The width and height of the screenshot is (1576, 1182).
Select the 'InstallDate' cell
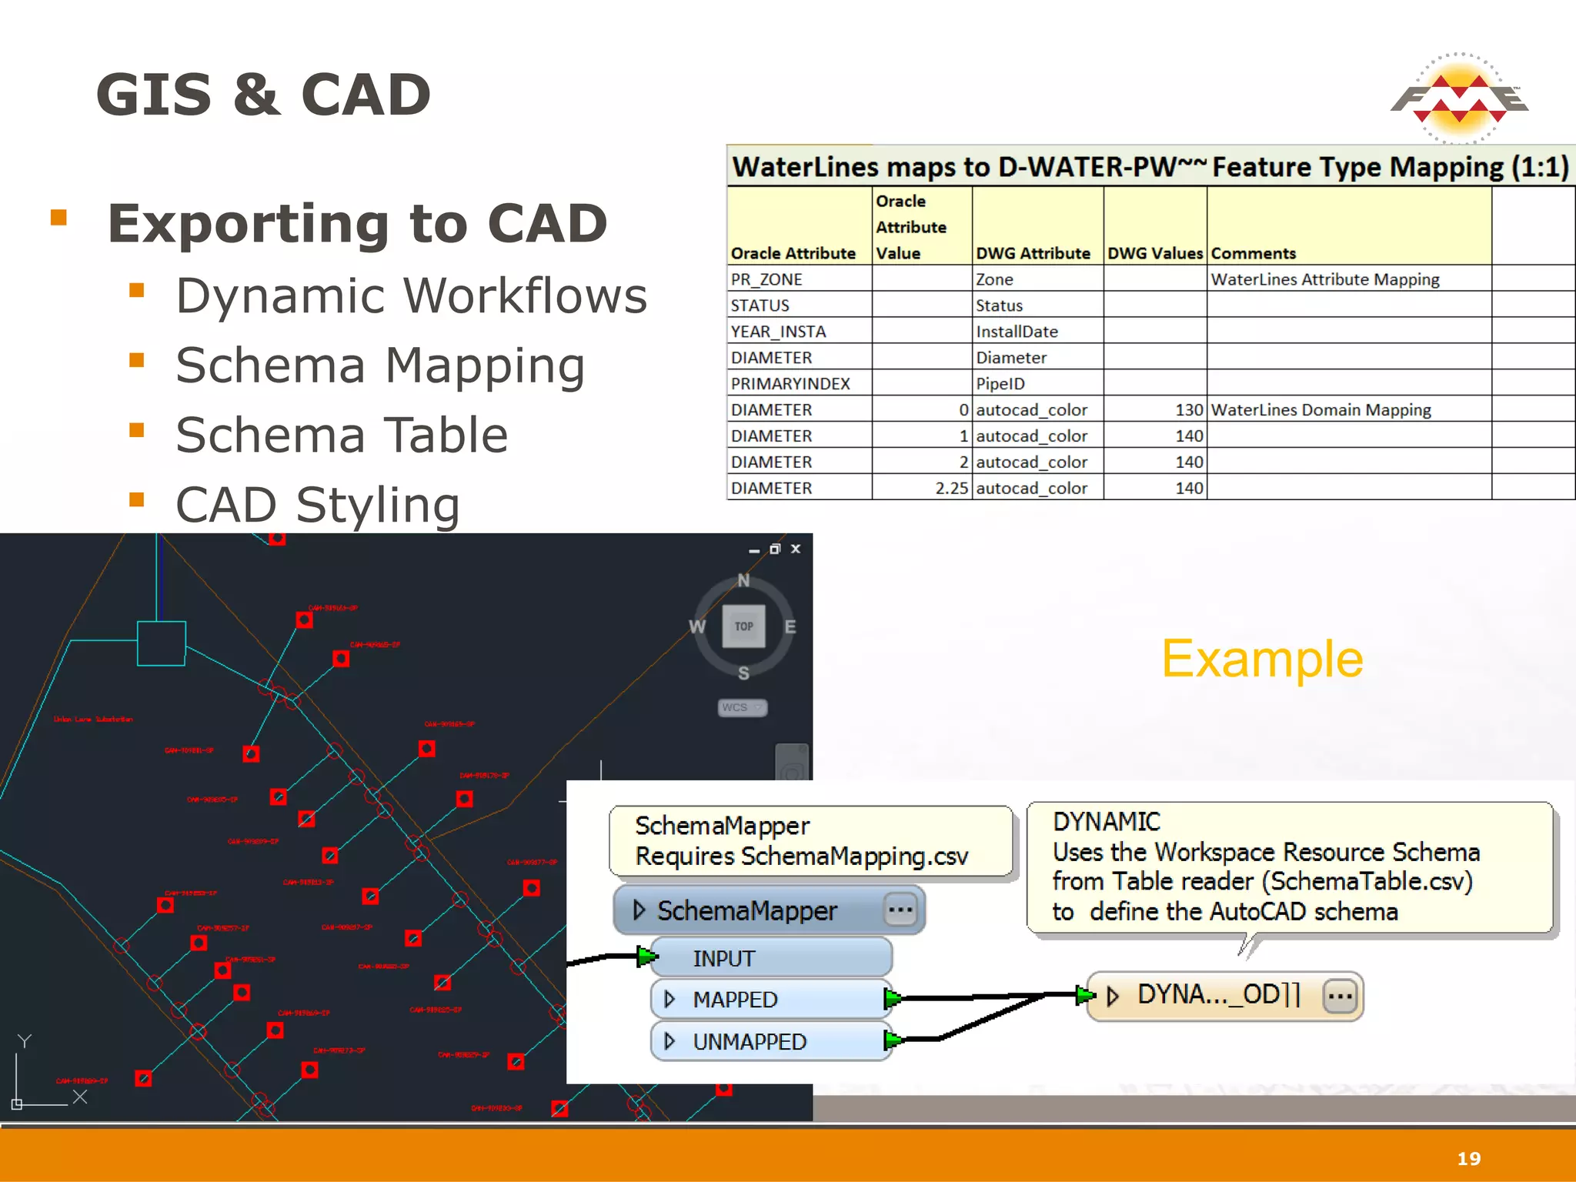pyautogui.click(x=1038, y=331)
